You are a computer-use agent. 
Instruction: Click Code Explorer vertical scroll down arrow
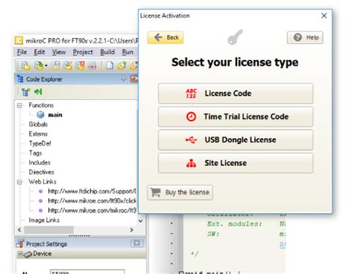pyautogui.click(x=141, y=221)
